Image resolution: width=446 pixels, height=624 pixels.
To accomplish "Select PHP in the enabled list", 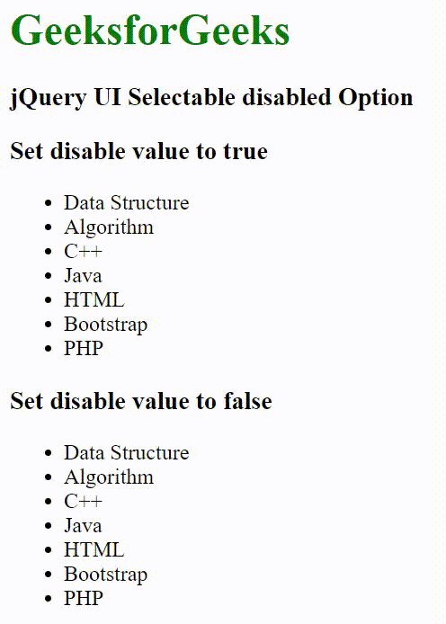I will tap(84, 598).
